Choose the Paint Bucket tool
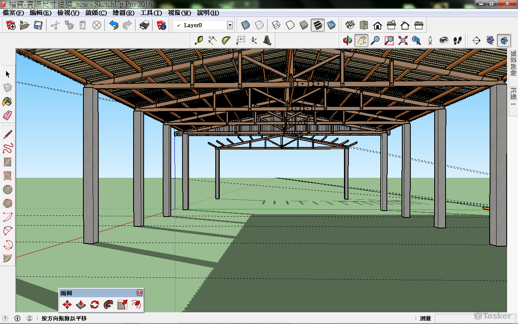This screenshot has width=518, height=324. 7,101
